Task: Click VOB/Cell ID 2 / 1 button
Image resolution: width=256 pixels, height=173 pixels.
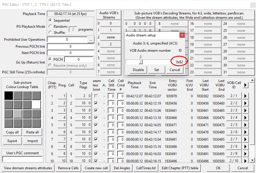Action: pos(234,96)
